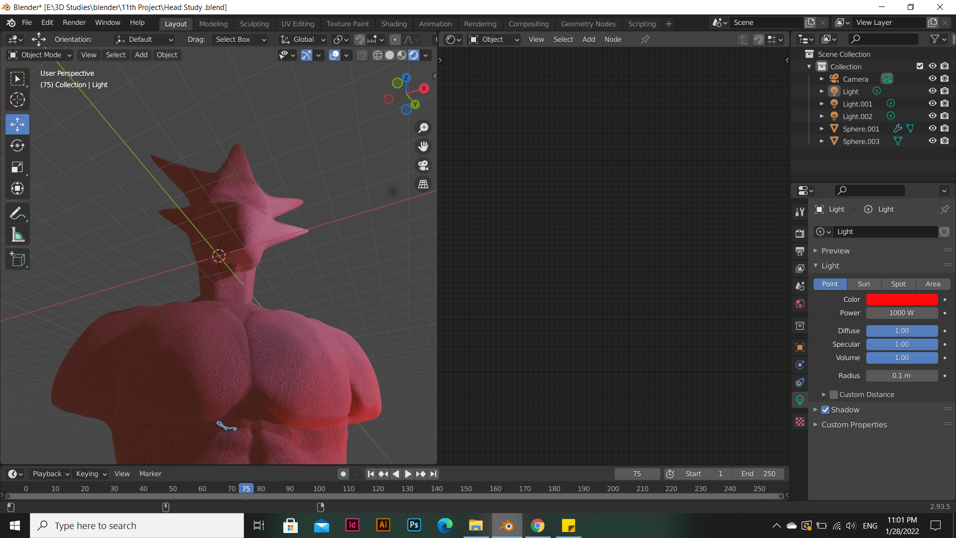Enable the Custom Distance checkbox
Image resolution: width=956 pixels, height=538 pixels.
(x=834, y=395)
